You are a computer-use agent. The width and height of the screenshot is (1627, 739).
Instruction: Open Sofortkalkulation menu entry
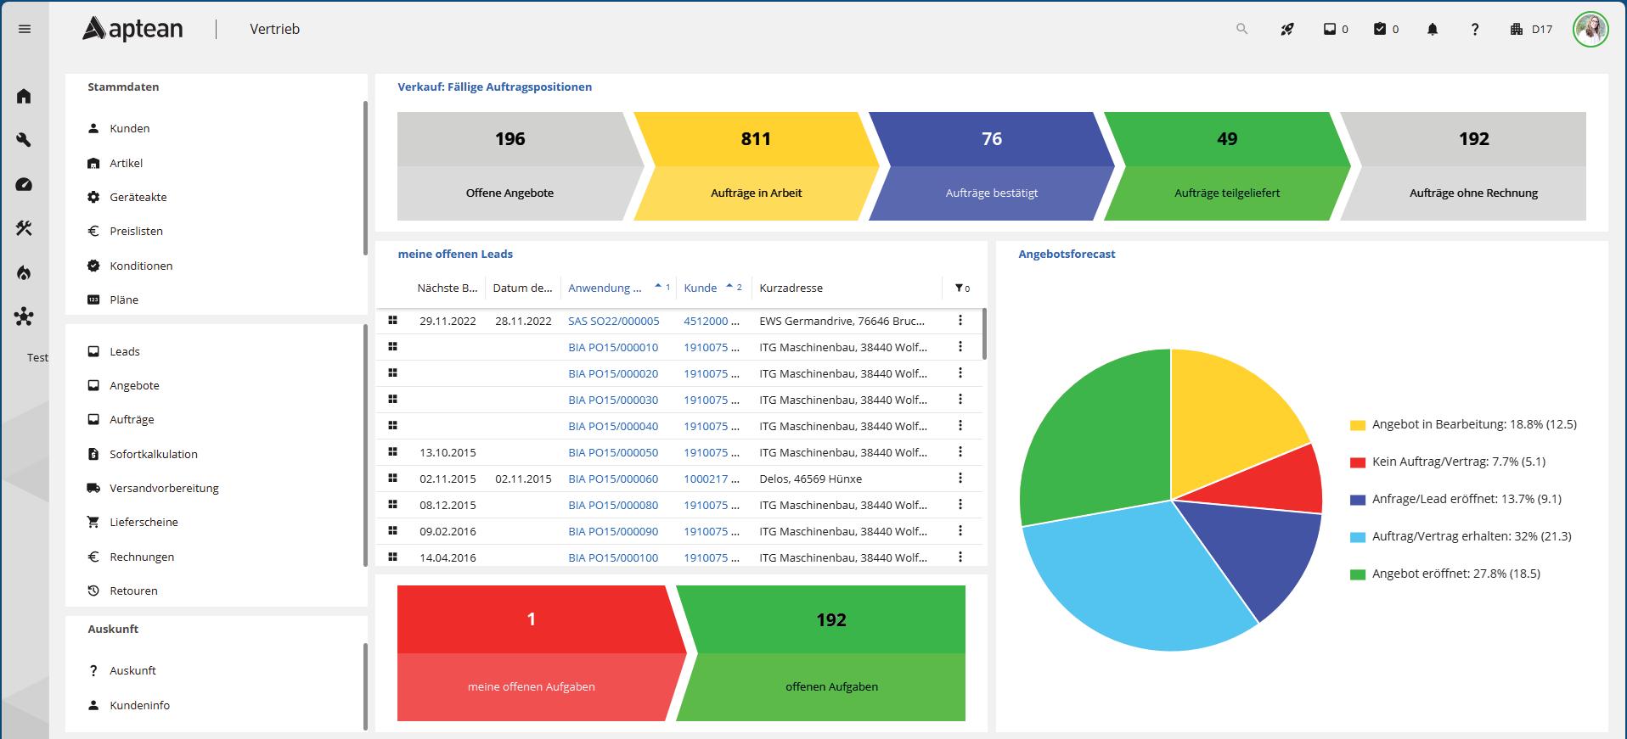pyautogui.click(x=154, y=454)
